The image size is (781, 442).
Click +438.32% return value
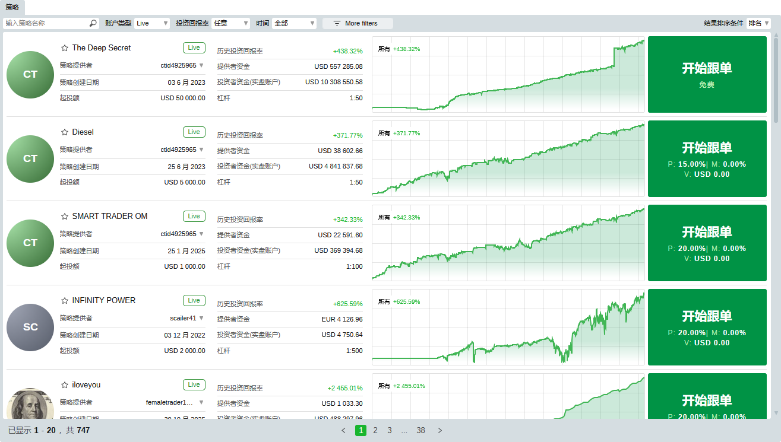coord(348,52)
